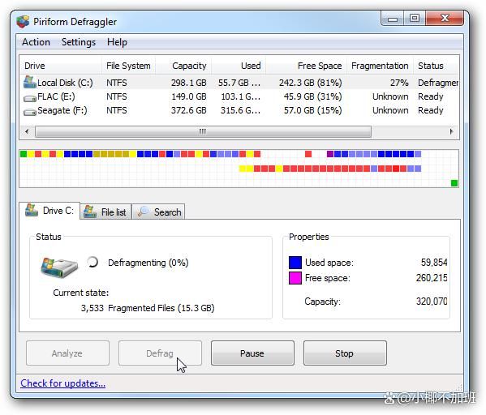Sort drives by Capacity column header

click(x=189, y=66)
